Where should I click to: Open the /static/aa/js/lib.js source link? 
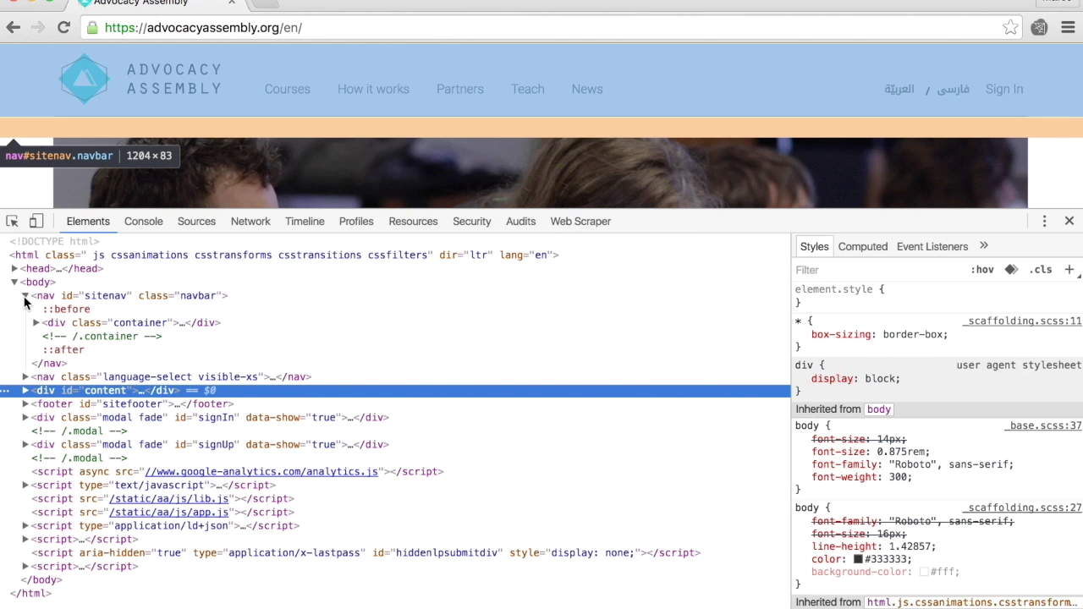pyautogui.click(x=169, y=498)
